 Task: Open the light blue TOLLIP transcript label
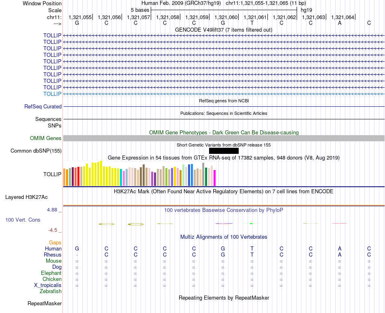point(52,94)
